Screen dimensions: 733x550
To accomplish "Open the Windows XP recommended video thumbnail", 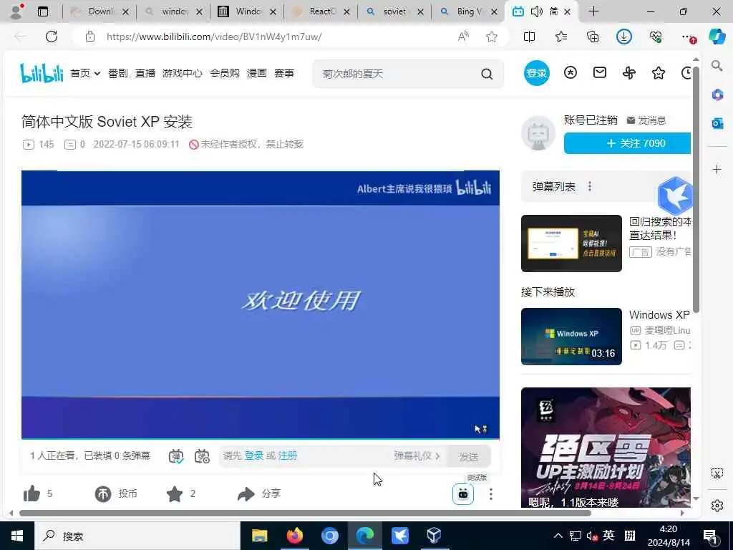I will (571, 337).
